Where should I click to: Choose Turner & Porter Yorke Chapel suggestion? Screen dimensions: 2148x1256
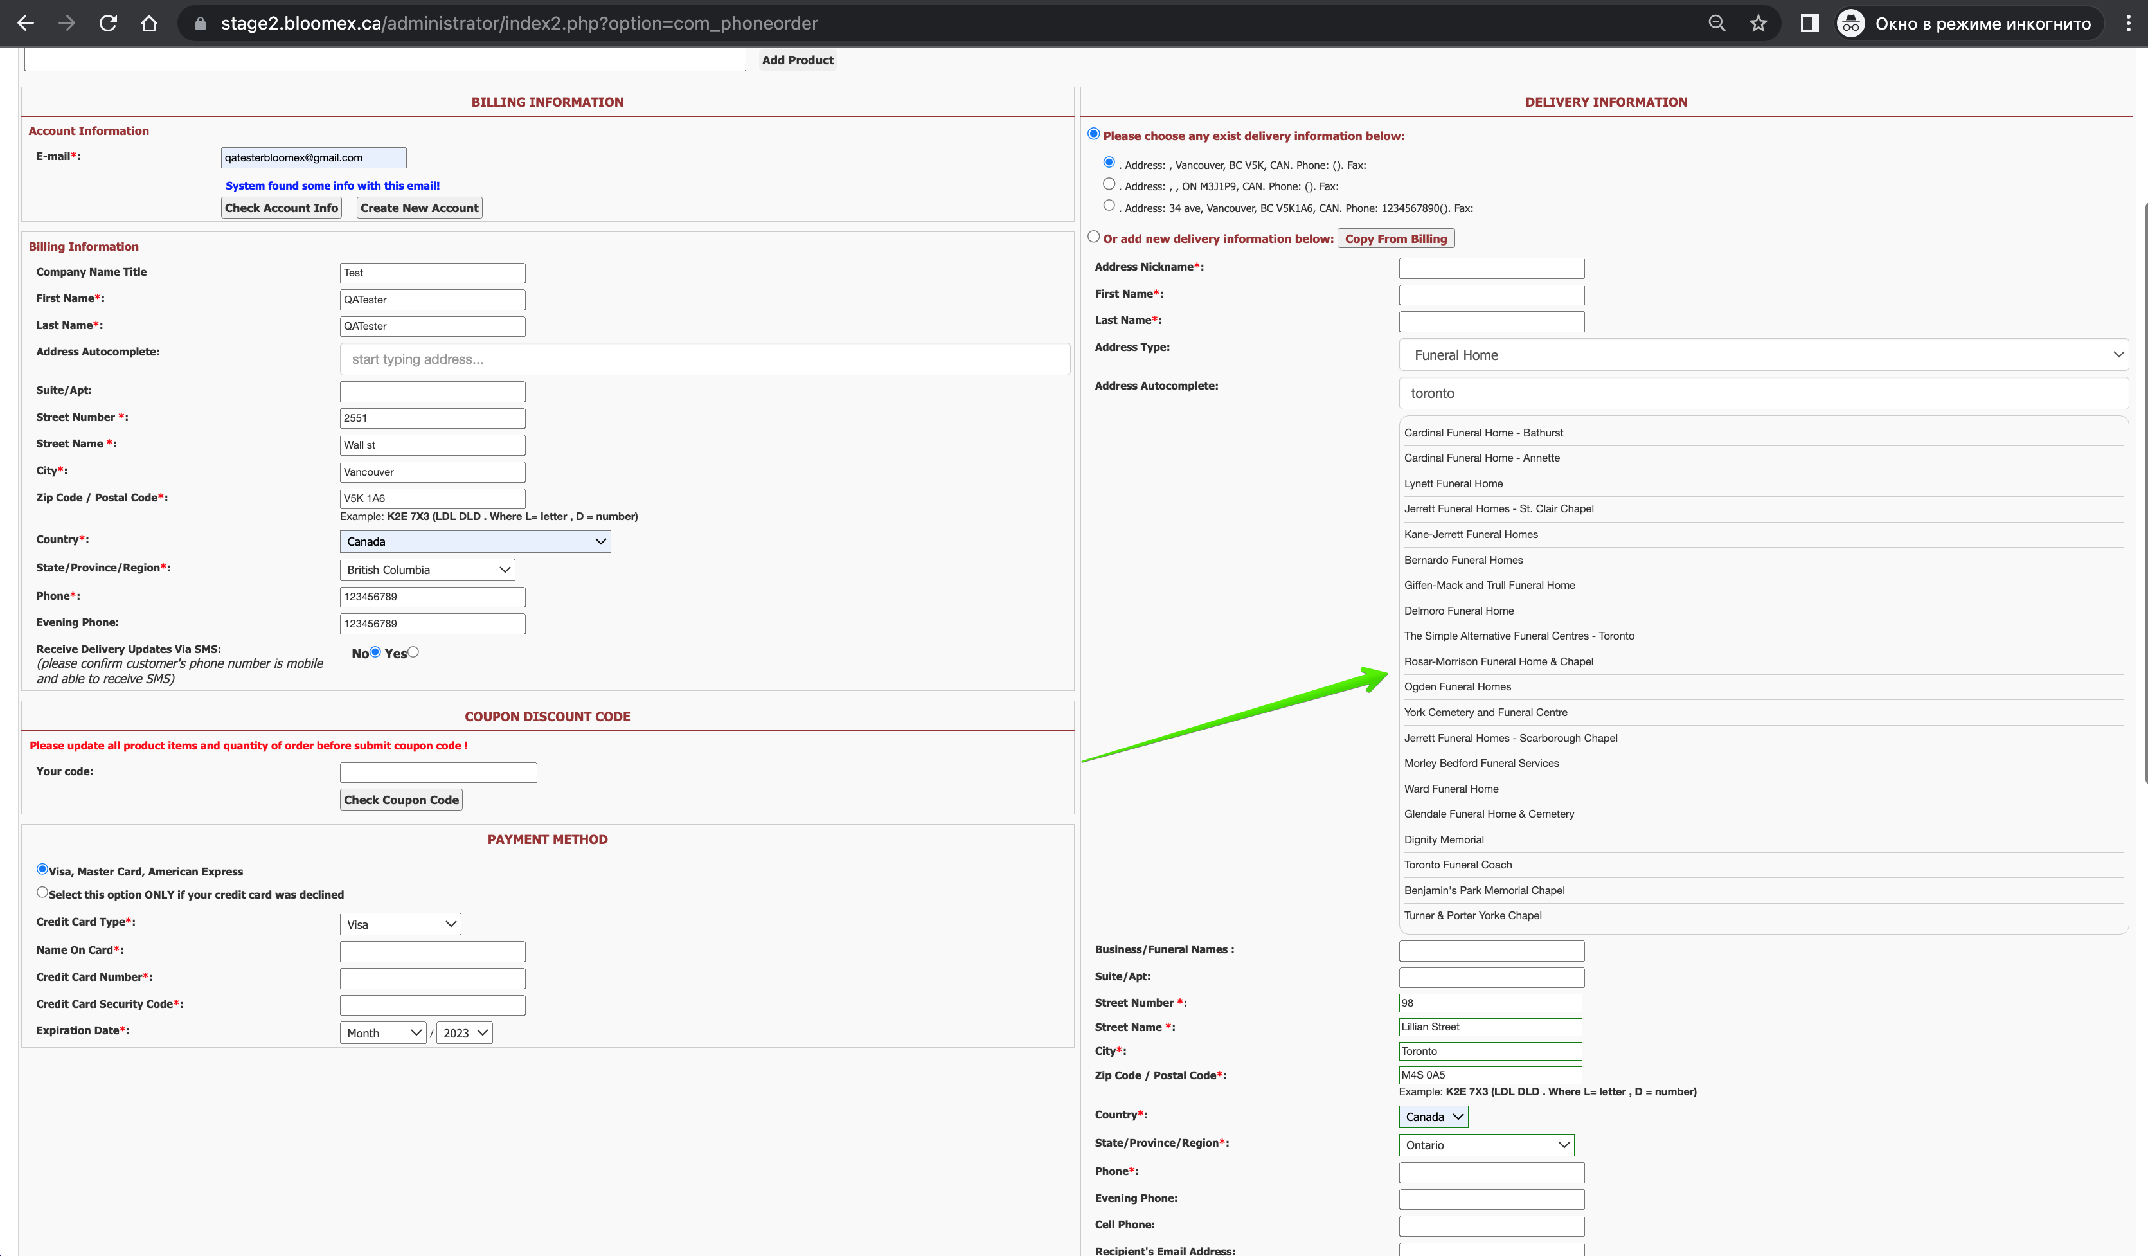[1764, 916]
